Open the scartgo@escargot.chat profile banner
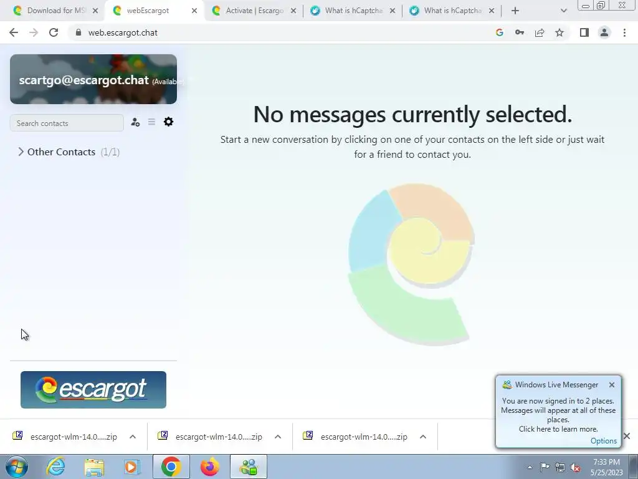The width and height of the screenshot is (638, 479). coord(93,79)
